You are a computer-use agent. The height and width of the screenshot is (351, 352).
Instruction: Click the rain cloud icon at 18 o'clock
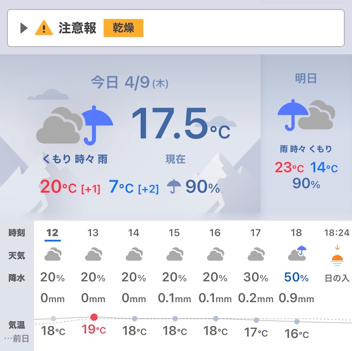click(297, 253)
